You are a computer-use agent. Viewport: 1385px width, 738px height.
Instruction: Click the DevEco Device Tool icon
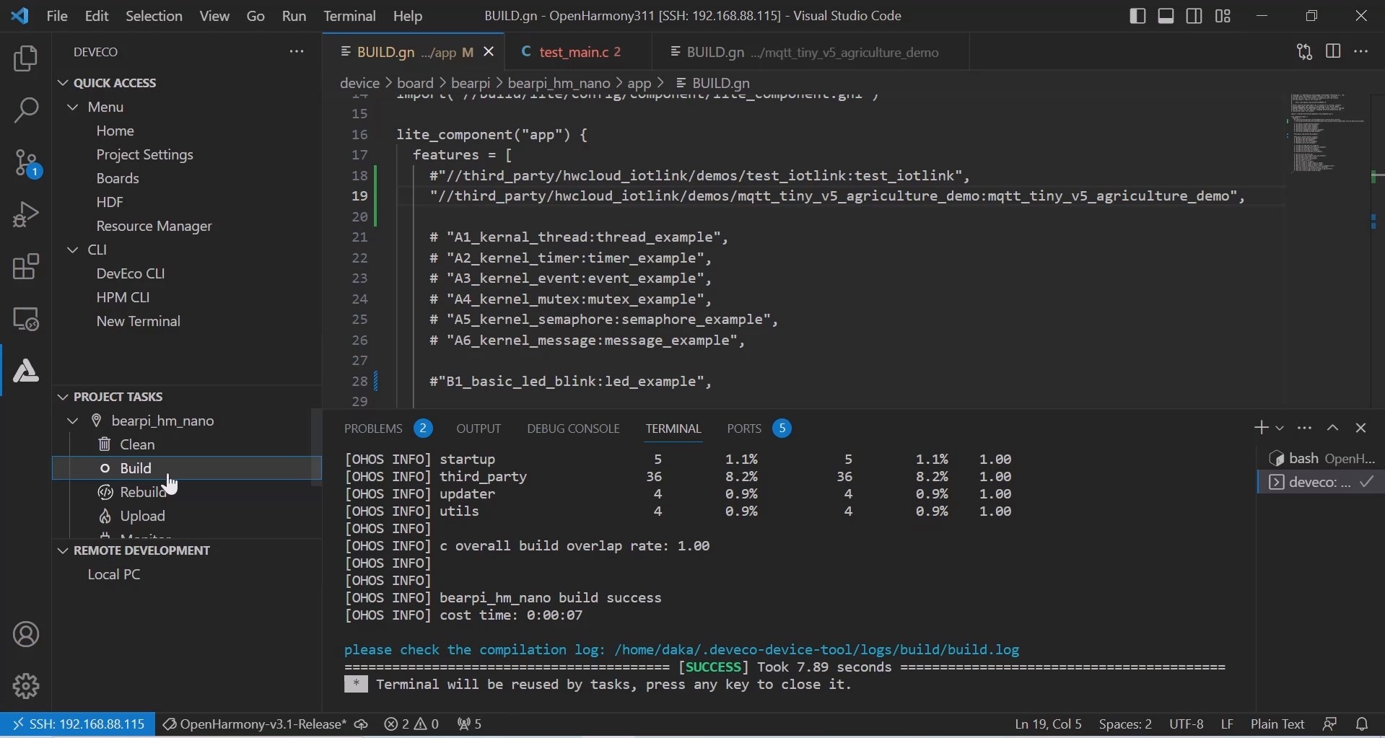click(x=26, y=371)
